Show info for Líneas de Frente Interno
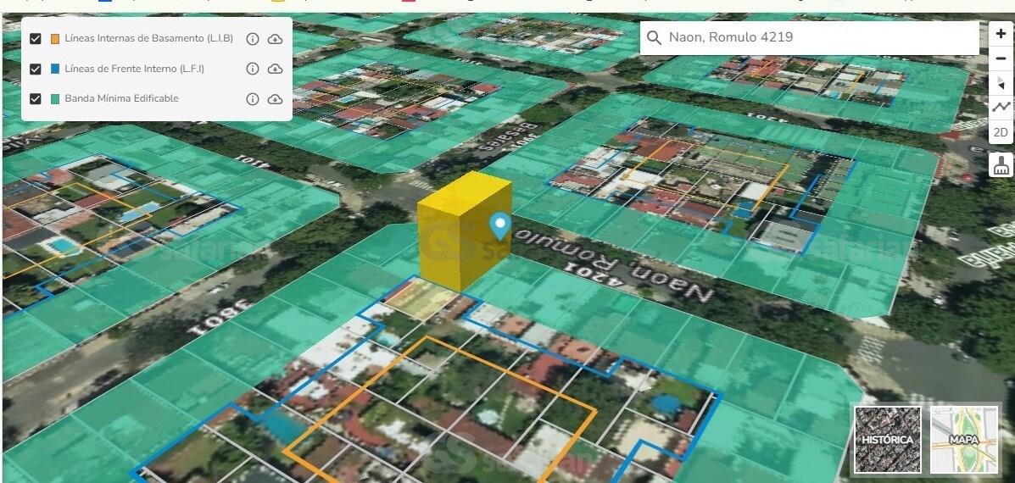 pyautogui.click(x=253, y=69)
